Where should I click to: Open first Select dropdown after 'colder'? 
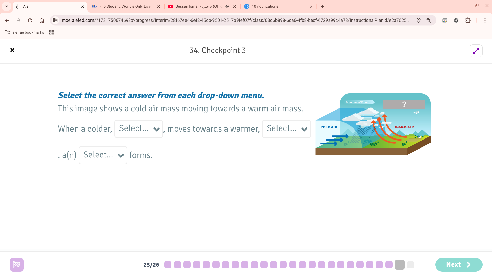point(139,129)
